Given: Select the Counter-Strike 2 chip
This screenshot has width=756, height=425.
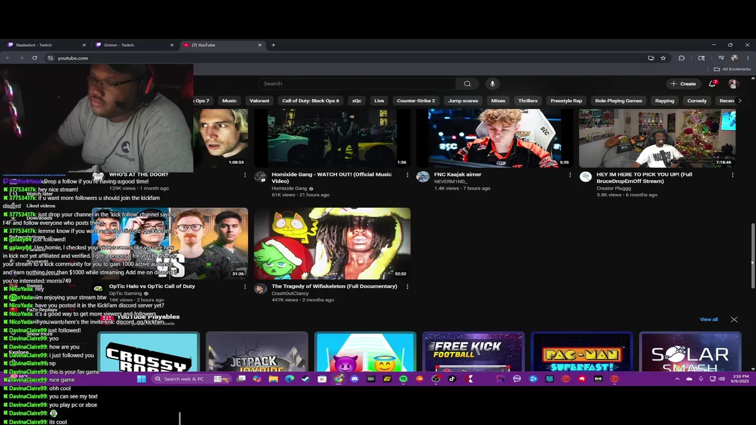Looking at the screenshot, I should click(416, 101).
